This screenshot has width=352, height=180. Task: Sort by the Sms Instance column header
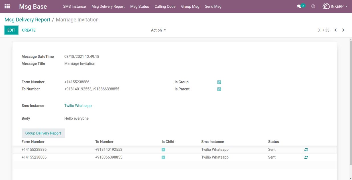click(213, 142)
